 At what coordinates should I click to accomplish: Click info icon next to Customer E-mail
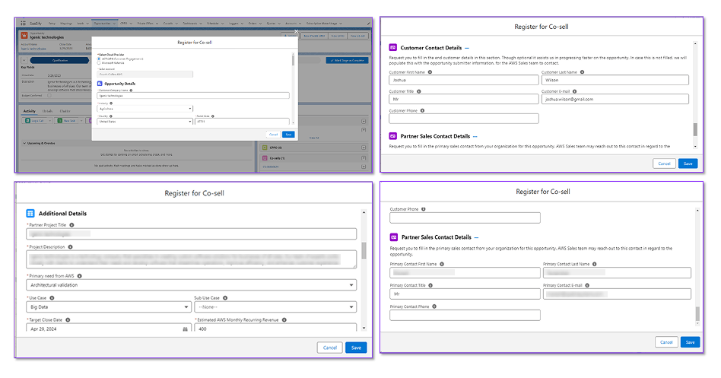(575, 91)
